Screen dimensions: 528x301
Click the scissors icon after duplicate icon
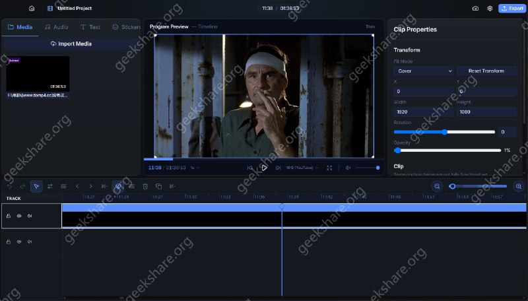coord(172,186)
